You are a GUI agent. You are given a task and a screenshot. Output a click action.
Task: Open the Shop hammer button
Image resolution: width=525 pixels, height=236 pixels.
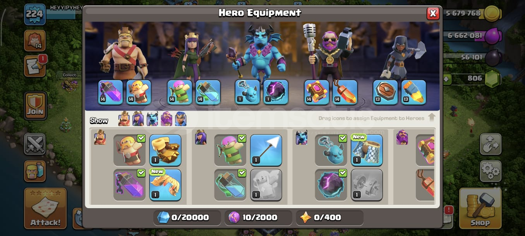coord(480,209)
